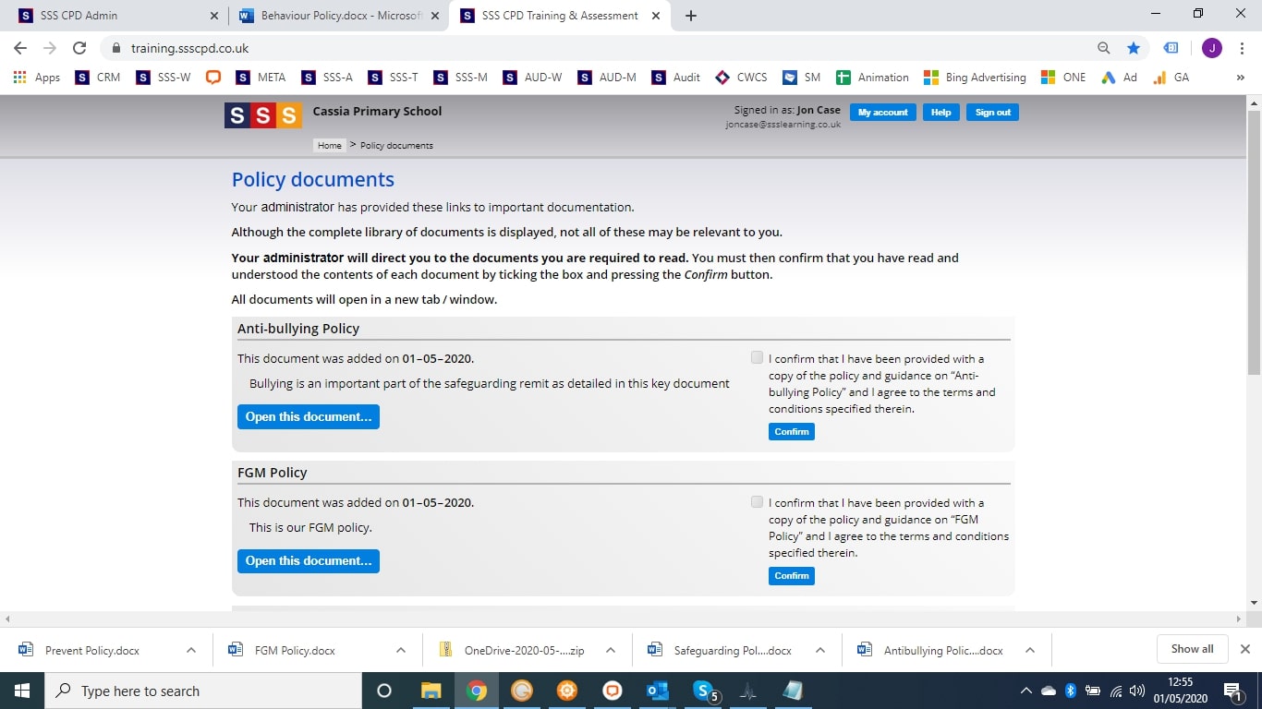
Task: Click the My account button
Action: 882,113
